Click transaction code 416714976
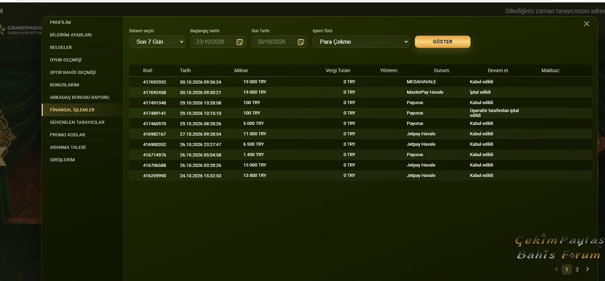The image size is (605, 281). 155,155
